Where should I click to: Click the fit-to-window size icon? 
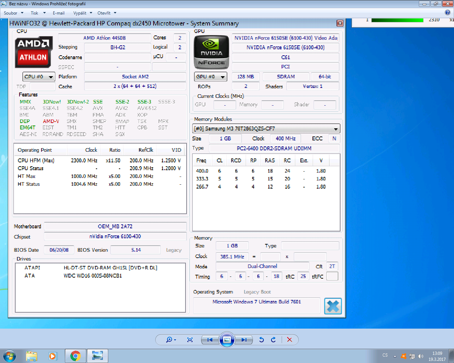[190, 340]
